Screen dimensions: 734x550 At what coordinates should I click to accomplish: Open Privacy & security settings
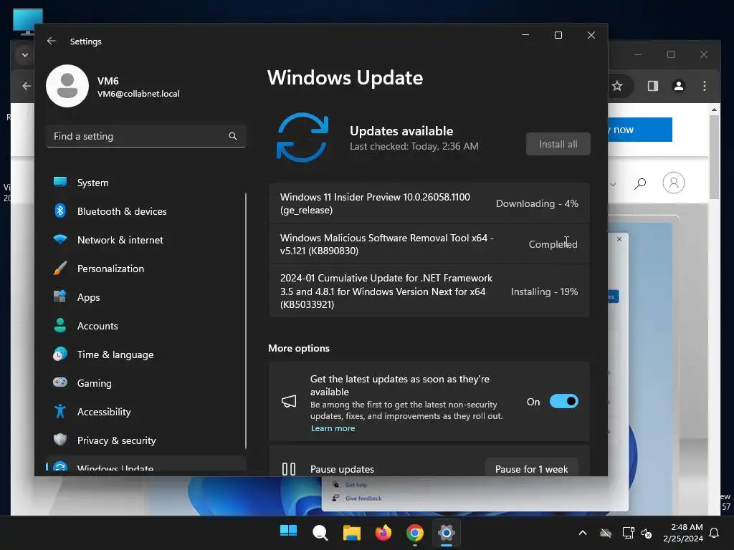click(x=146, y=440)
